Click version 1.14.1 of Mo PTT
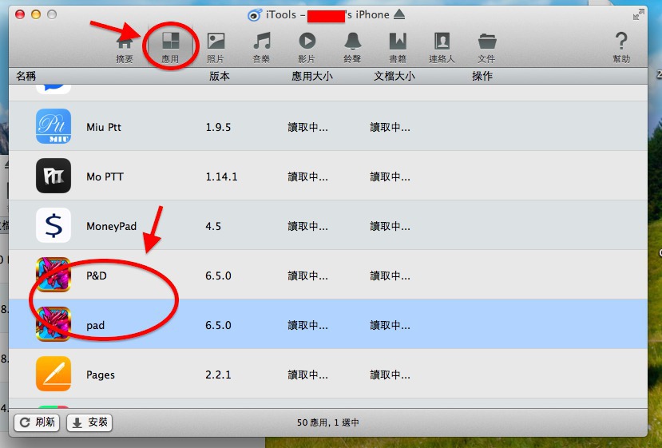The height and width of the screenshot is (448, 662). 222,176
